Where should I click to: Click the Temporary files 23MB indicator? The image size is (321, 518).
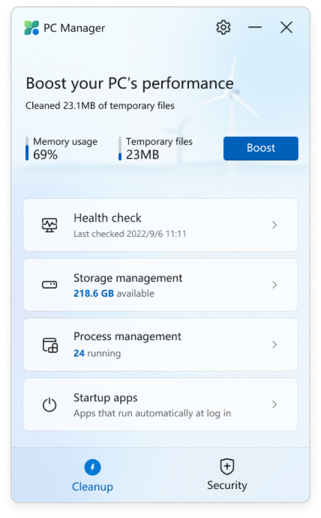(x=155, y=148)
